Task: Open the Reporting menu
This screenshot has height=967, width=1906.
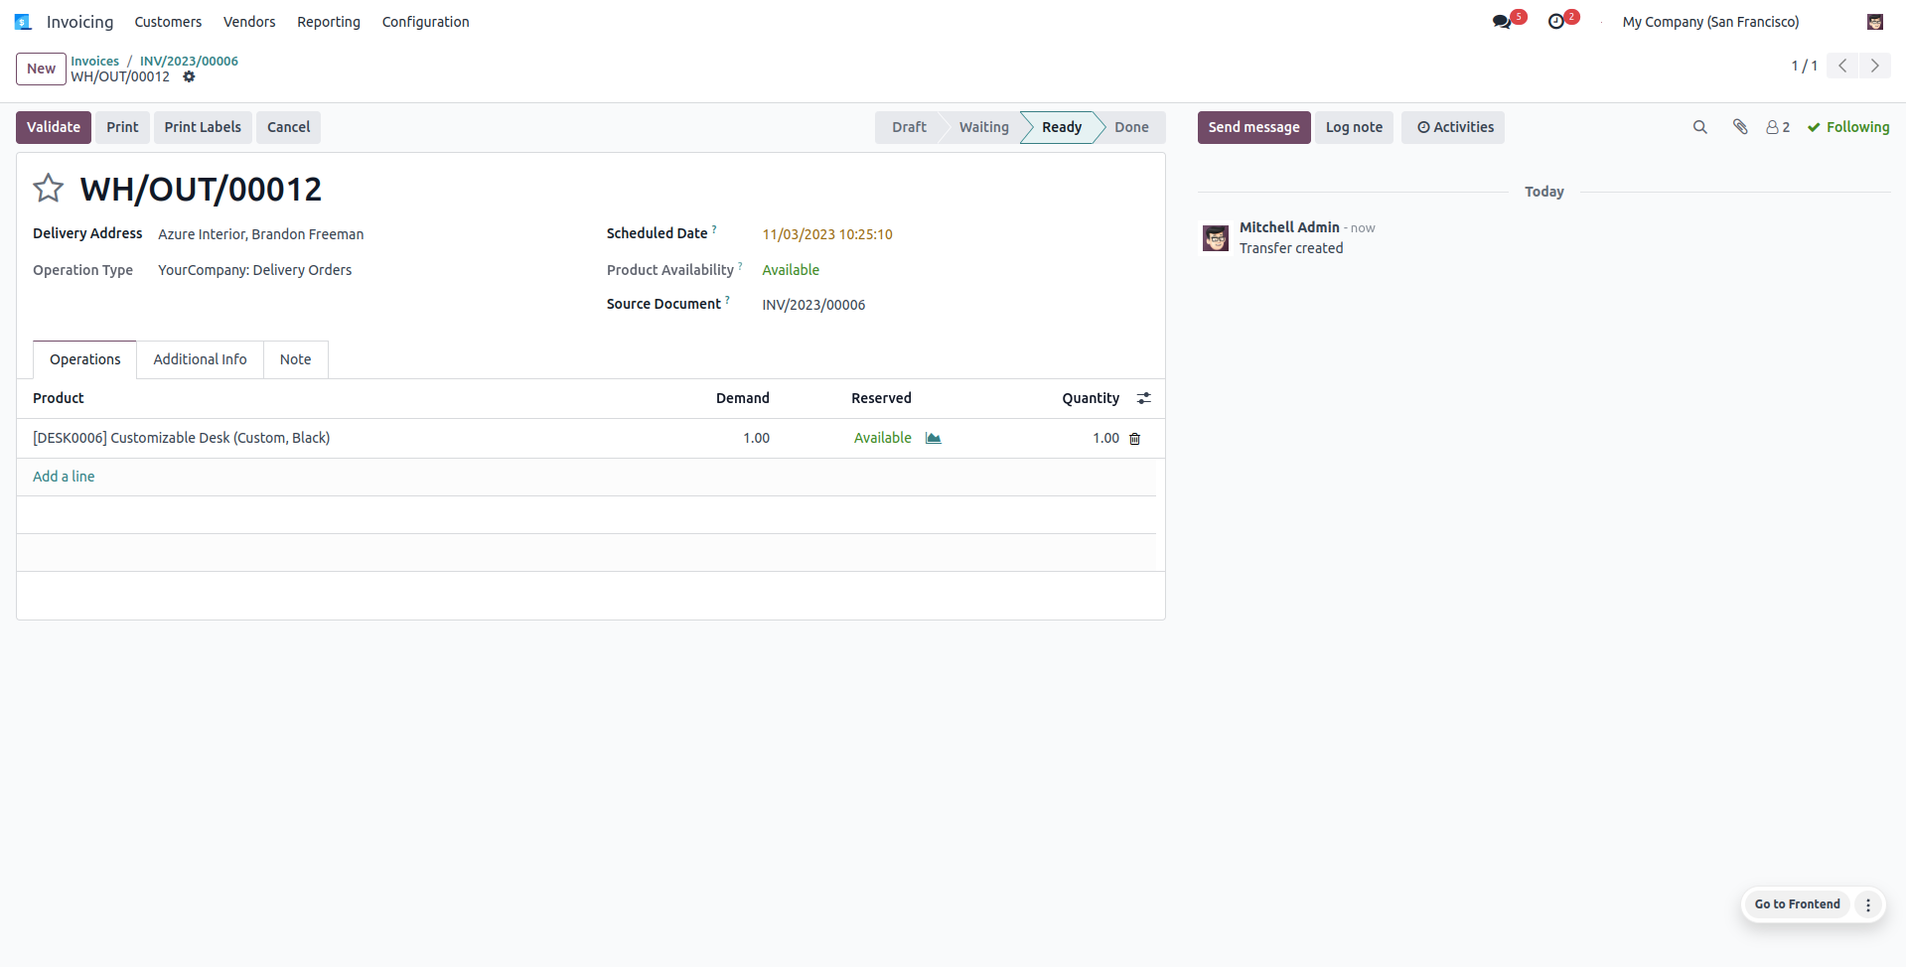Action: point(329,22)
